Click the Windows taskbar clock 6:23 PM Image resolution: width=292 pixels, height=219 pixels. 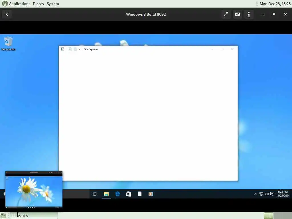coord(283,194)
